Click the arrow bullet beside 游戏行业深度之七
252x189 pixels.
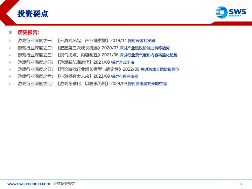pyautogui.click(x=10, y=84)
